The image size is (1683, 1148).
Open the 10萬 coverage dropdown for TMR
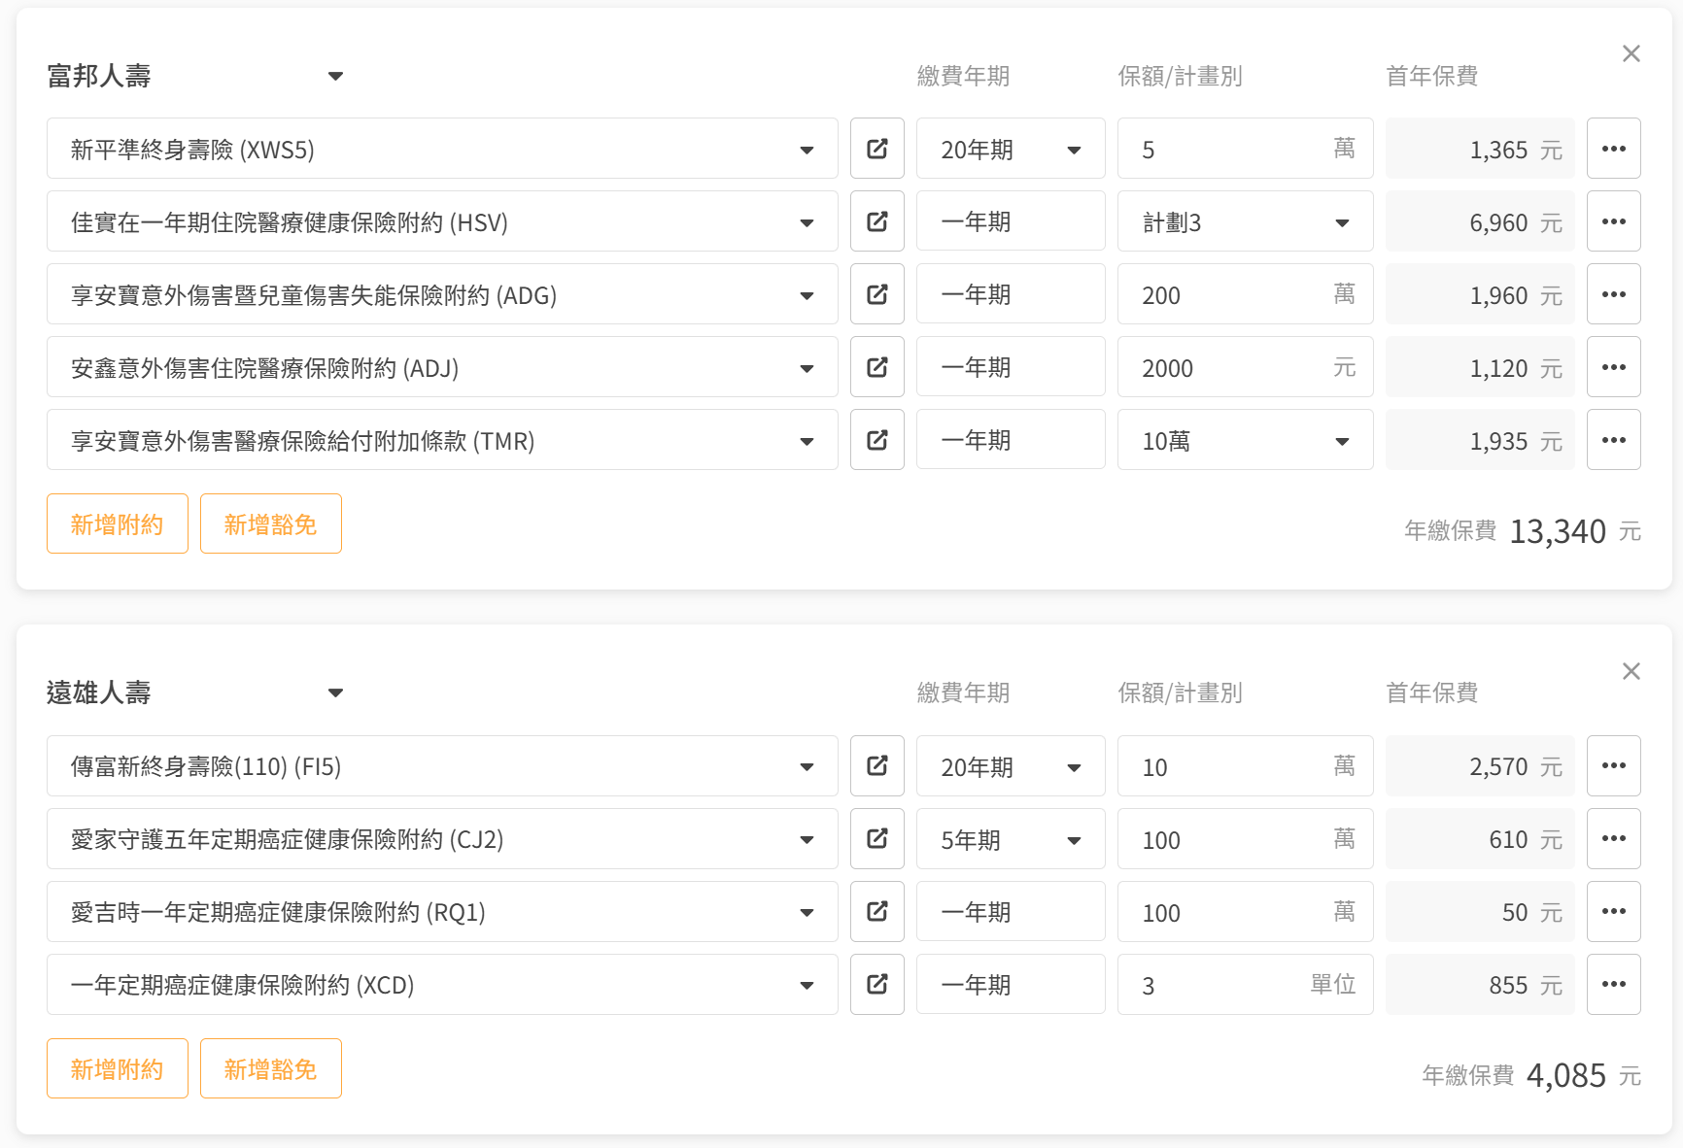click(x=1244, y=440)
